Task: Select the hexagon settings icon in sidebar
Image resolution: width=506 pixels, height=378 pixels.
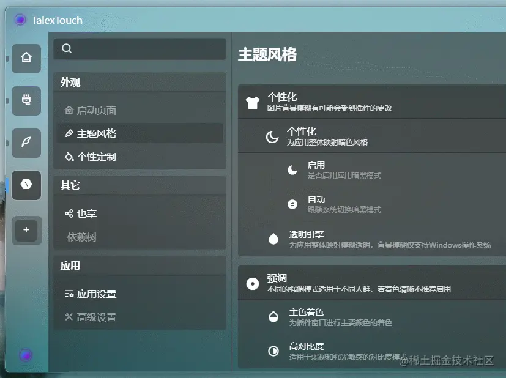Action: pos(26,185)
